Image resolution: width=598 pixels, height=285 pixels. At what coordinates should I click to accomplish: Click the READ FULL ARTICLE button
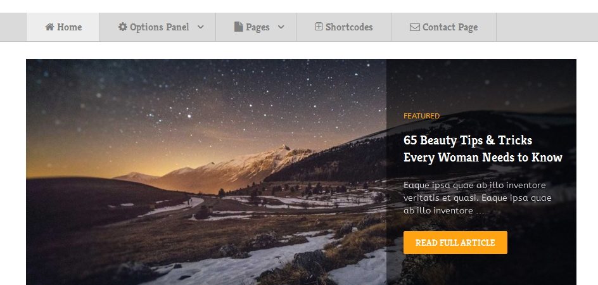pos(455,243)
